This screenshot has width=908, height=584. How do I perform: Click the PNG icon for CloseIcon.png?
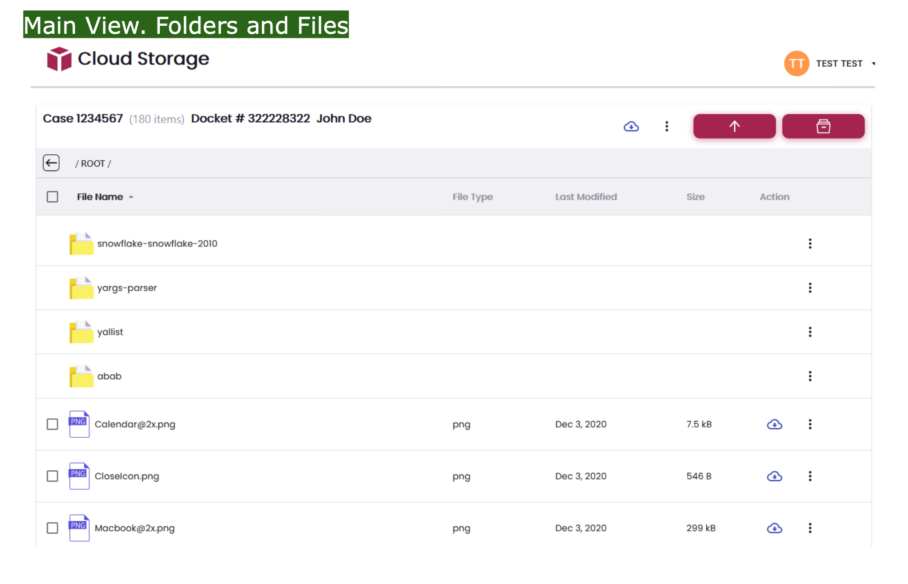79,476
